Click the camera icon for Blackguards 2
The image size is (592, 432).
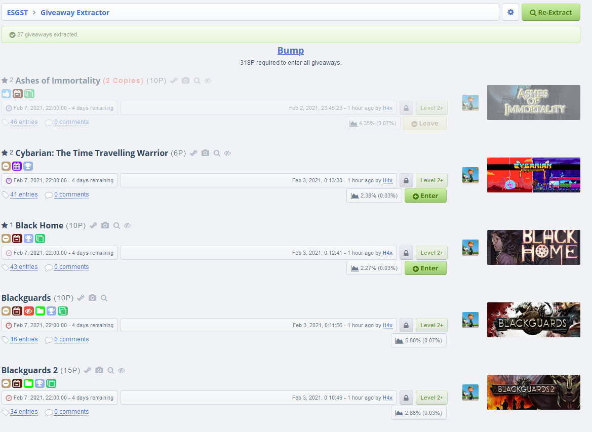click(x=99, y=370)
